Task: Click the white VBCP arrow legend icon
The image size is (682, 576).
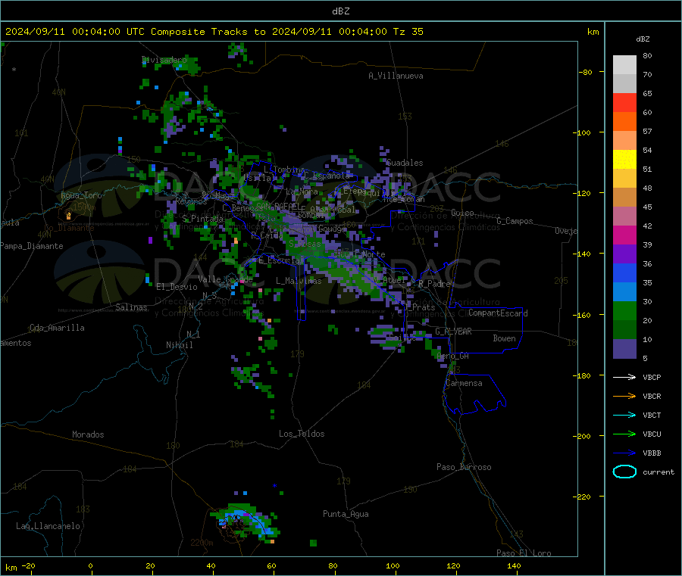Action: click(x=624, y=377)
